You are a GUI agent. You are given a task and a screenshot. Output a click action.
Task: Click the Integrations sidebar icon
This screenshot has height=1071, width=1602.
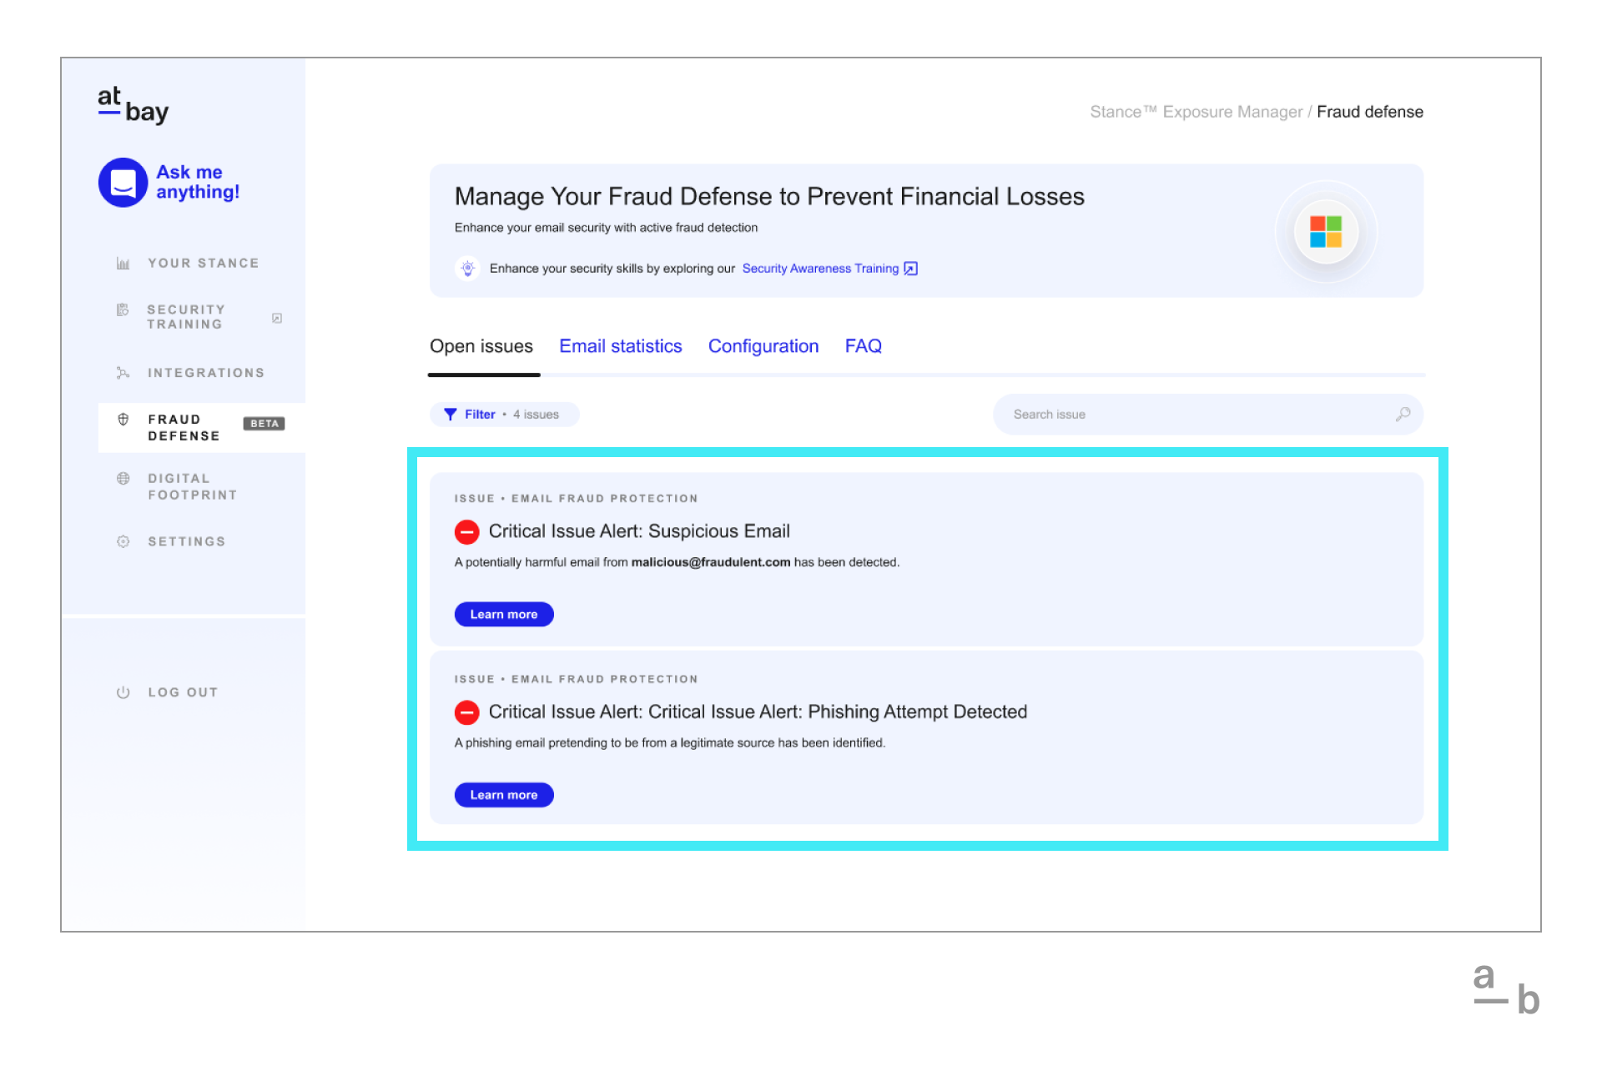tap(123, 373)
